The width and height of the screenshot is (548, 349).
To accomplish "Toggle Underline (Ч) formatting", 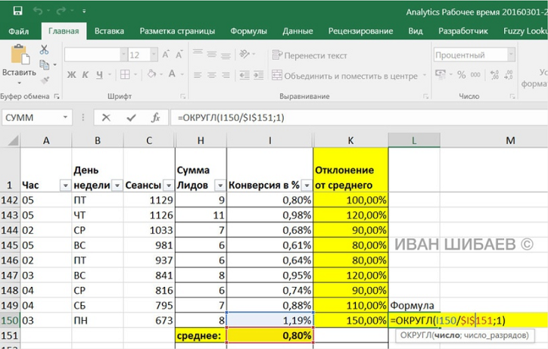I will point(100,74).
